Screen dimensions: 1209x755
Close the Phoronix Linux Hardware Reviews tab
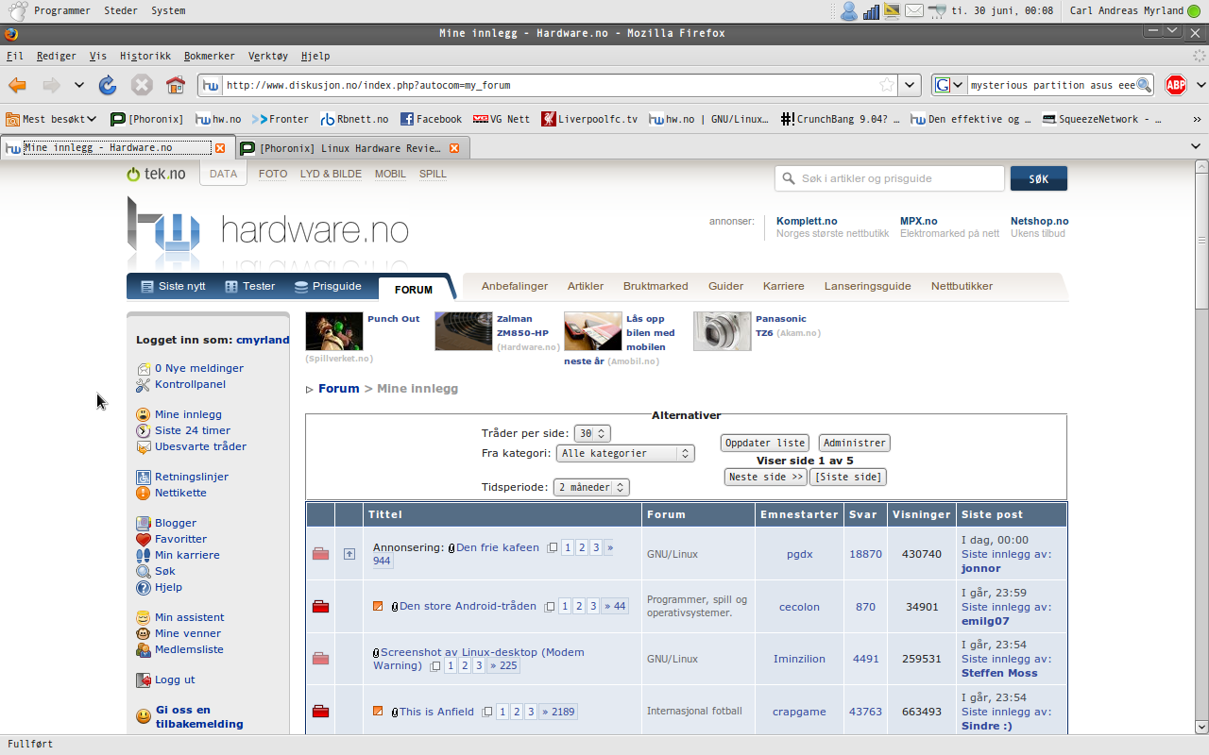pyautogui.click(x=454, y=148)
